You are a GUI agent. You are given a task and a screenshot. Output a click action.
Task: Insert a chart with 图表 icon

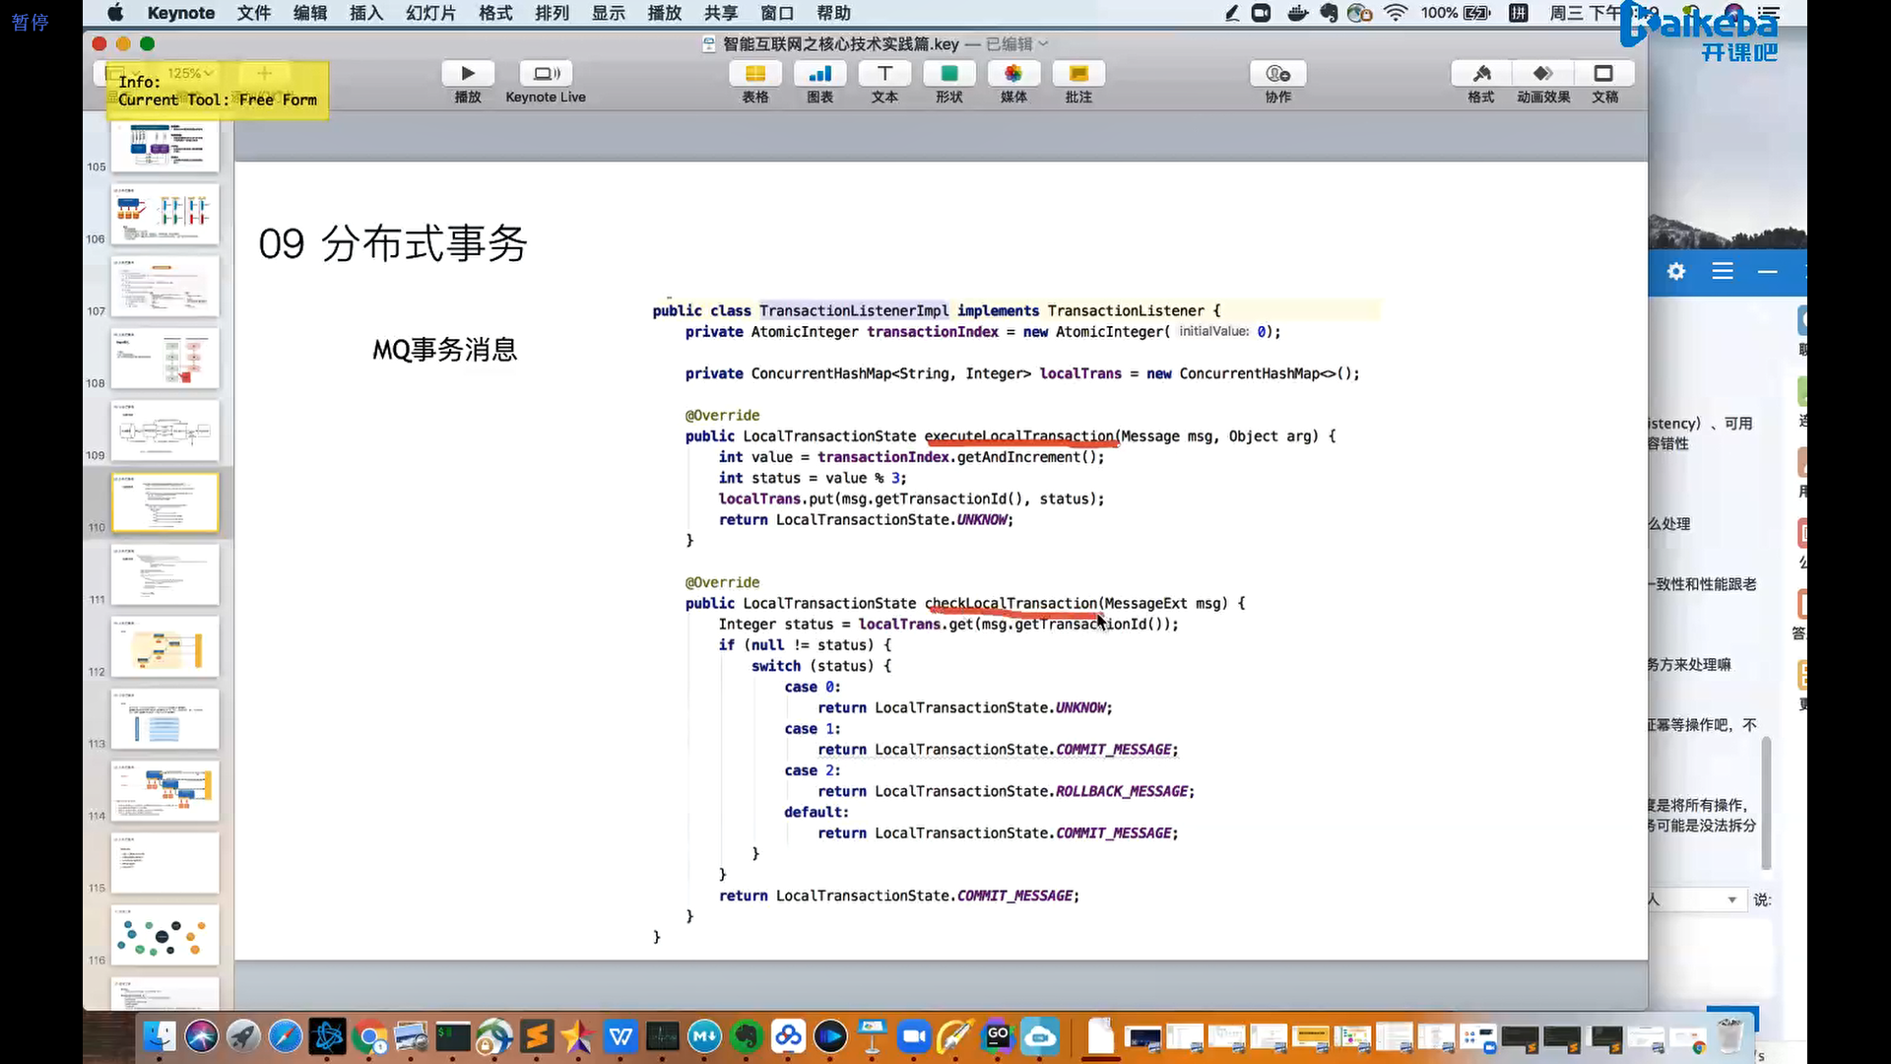point(819,74)
